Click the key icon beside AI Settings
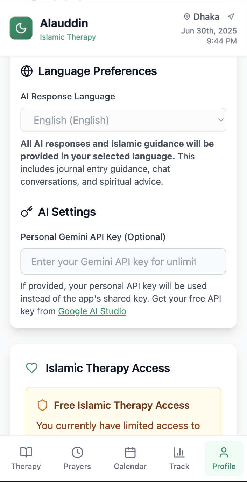 (x=27, y=212)
